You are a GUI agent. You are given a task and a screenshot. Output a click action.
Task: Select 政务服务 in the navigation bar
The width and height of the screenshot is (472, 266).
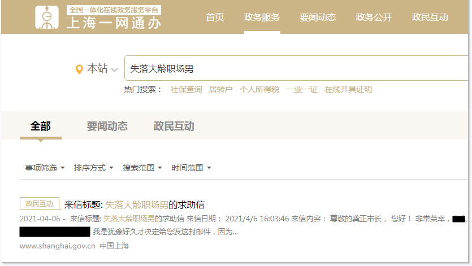click(262, 18)
